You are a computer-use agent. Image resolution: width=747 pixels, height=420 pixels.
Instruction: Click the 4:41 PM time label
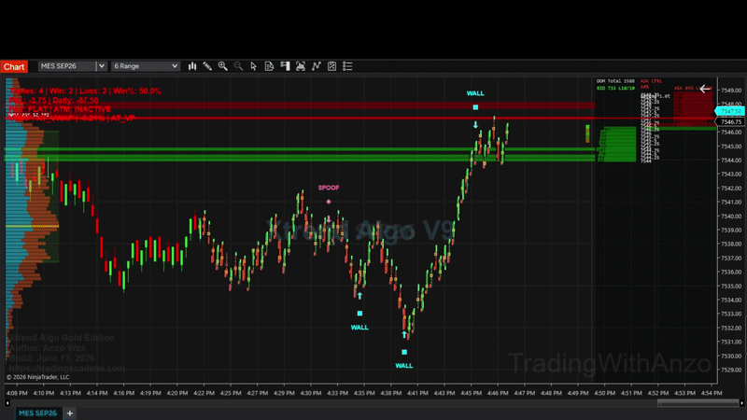[417, 393]
